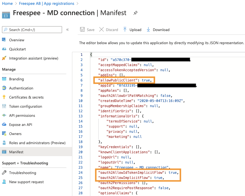This screenshot has height=196, width=245.
Task: Click the "appRoles" key on line 8
Action: (x=109, y=90)
